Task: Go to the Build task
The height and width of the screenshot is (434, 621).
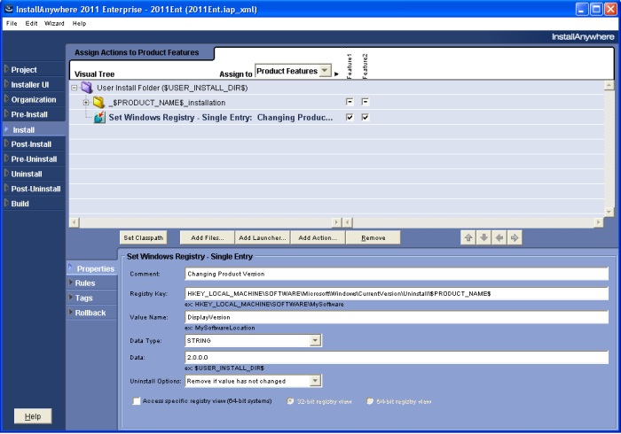Action: pos(20,204)
